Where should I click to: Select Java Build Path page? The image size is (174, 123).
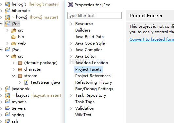pos(89,37)
